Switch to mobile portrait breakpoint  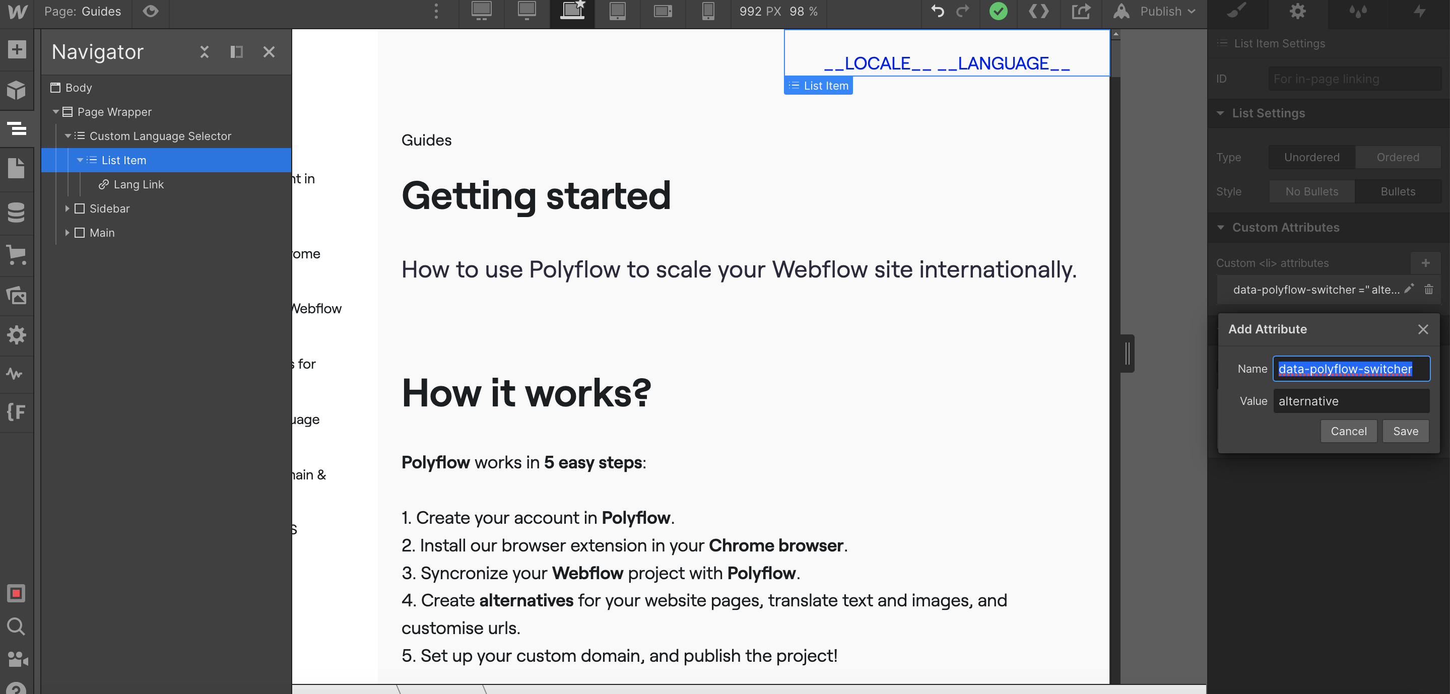708,11
